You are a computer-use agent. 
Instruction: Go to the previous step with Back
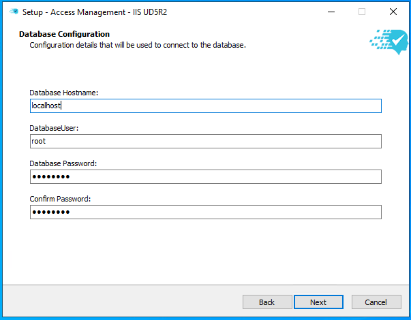coord(267,302)
